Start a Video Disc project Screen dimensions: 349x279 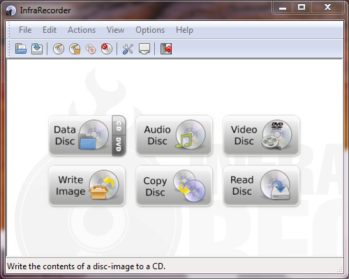(x=261, y=135)
